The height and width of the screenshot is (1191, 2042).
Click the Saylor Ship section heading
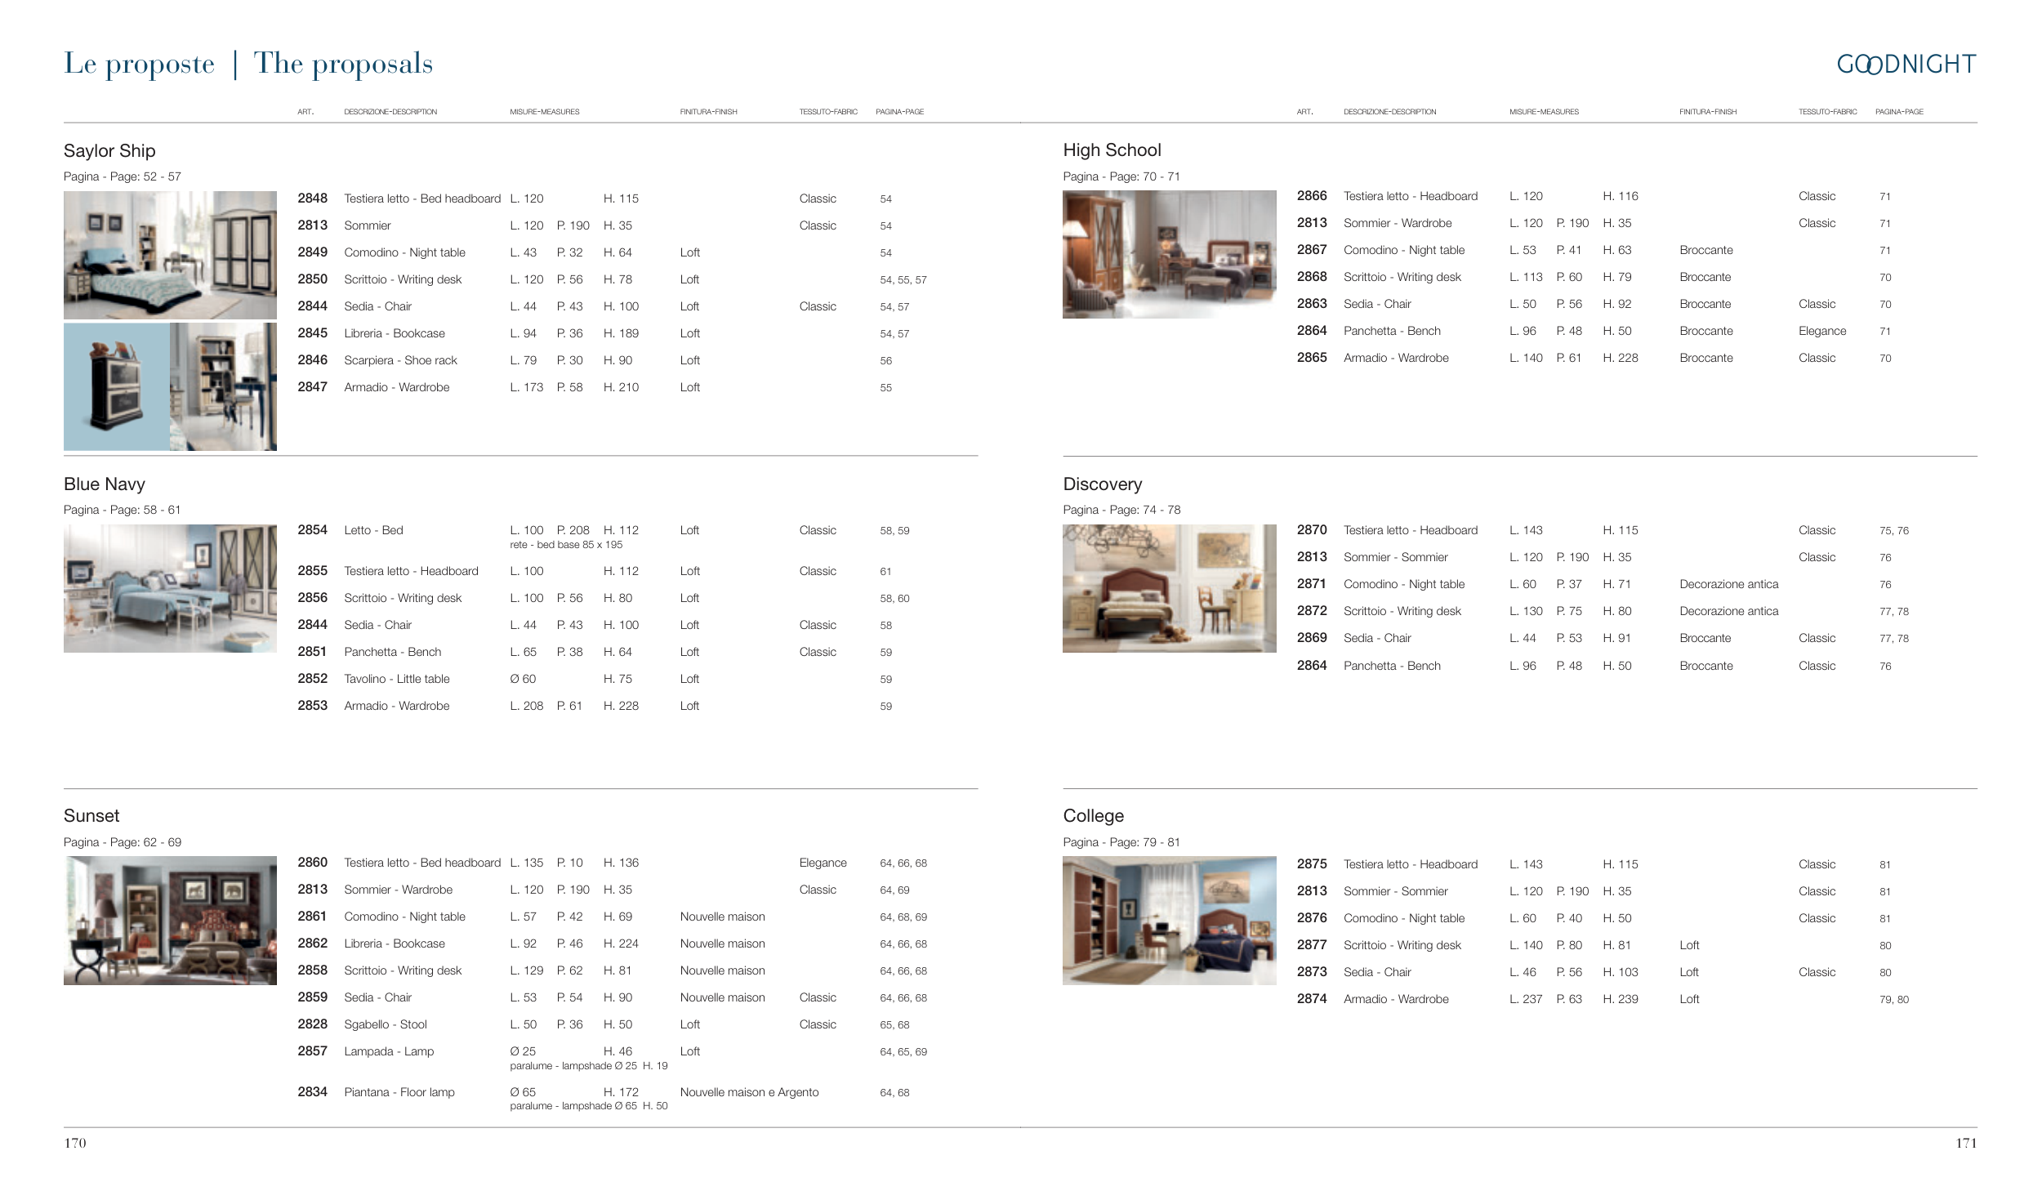pyautogui.click(x=109, y=151)
